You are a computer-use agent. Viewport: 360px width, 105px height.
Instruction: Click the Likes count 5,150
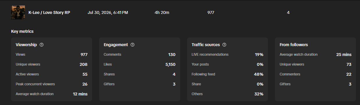pos(170,64)
